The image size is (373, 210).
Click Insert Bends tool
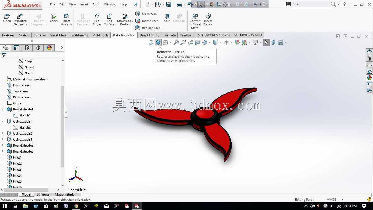click(x=208, y=20)
